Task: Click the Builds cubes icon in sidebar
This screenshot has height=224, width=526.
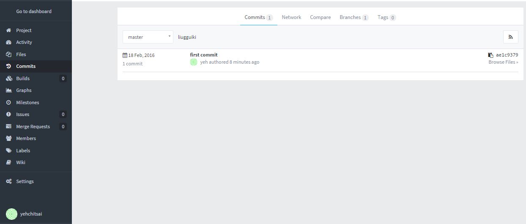Action: [8, 78]
